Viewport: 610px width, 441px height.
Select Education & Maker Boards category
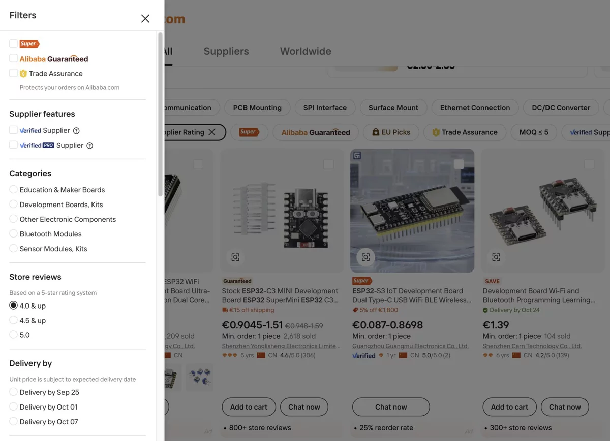[13, 189]
